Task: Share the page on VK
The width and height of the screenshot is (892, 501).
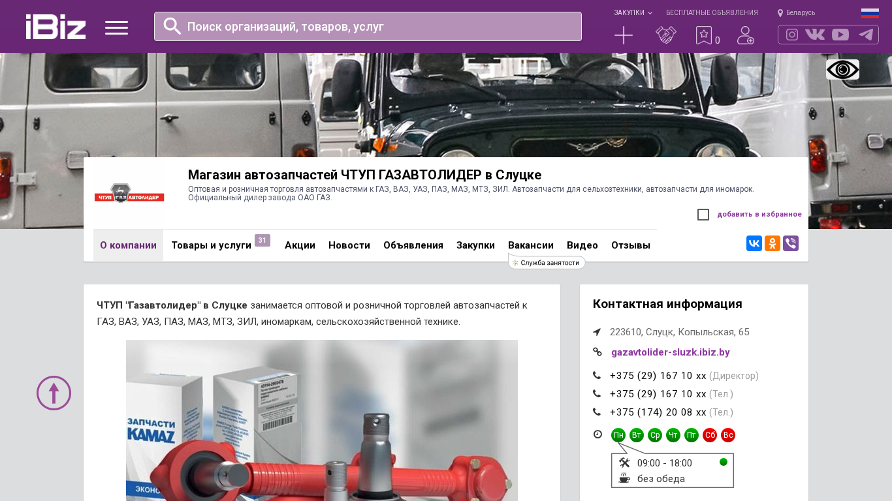Action: 754,243
